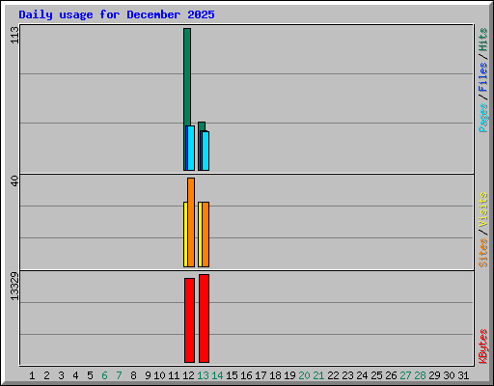Click the 'Pages' legend label
This screenshot has height=386, width=494.
point(483,118)
